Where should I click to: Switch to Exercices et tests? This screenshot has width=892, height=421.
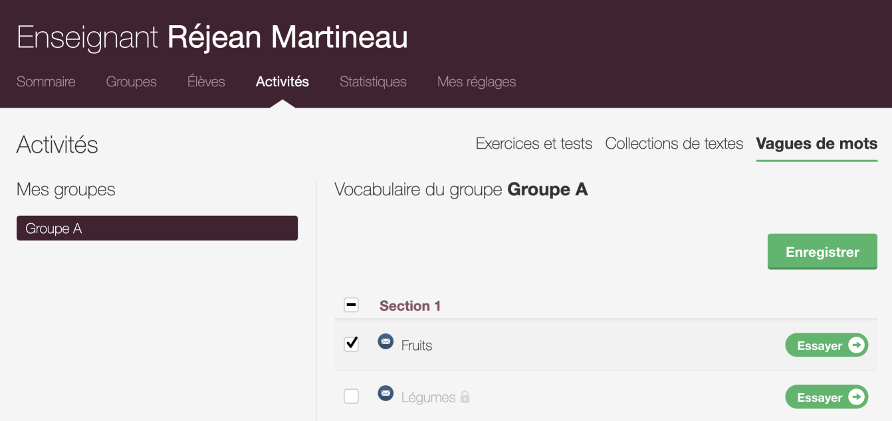click(x=534, y=143)
